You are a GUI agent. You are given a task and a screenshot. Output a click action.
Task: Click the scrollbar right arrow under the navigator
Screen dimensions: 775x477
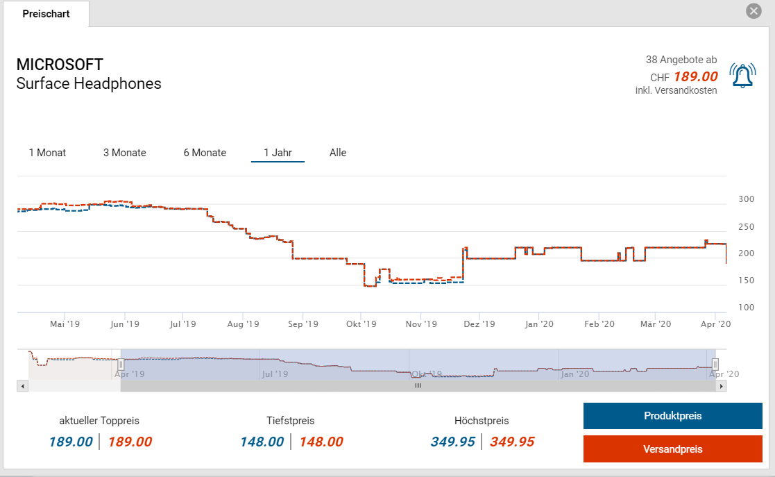[721, 386]
